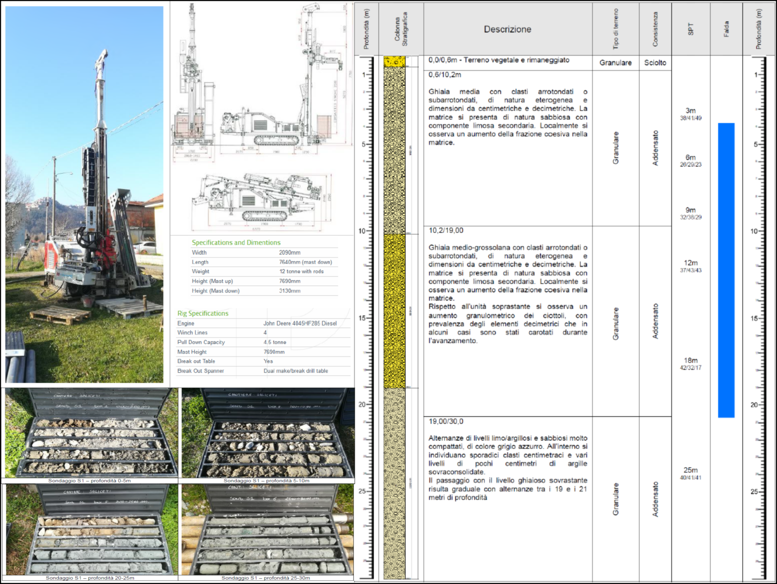Screen dimensions: 777x584
Task: Click the '19,00/30,0' layer heading
Action: (x=446, y=421)
